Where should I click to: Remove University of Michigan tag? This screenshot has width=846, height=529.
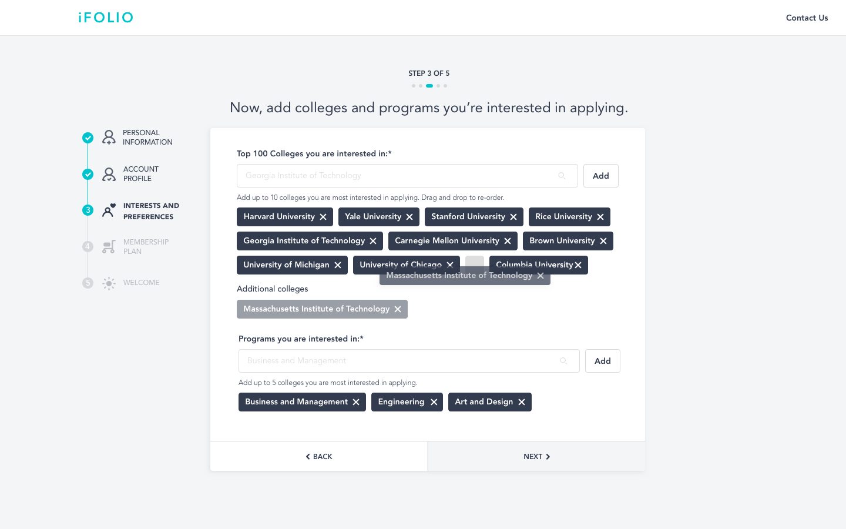(x=338, y=265)
